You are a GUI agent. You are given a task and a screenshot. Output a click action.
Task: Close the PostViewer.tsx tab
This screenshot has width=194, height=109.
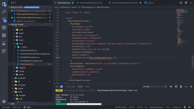pos(73,3)
